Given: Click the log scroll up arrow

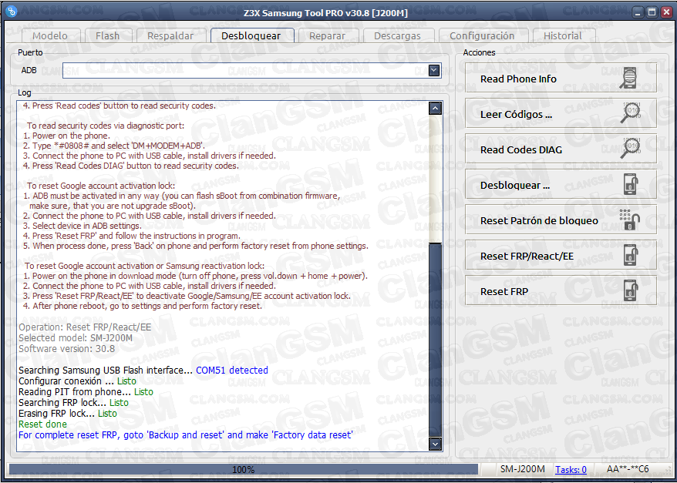Looking at the screenshot, I should click(435, 109).
